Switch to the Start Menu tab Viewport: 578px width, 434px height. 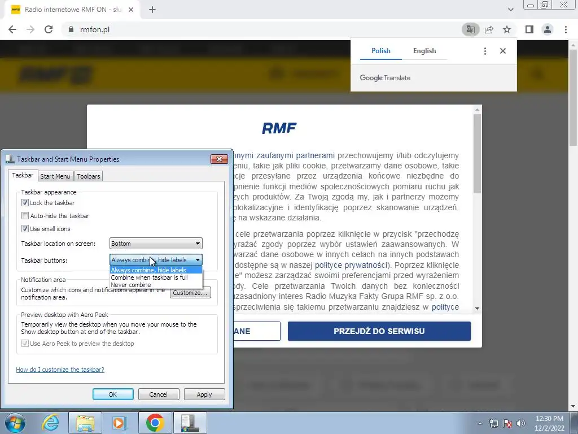pos(55,176)
